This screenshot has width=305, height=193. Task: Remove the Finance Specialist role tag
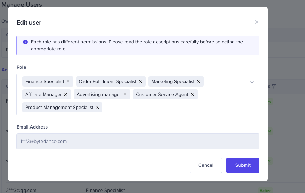pos(68,82)
